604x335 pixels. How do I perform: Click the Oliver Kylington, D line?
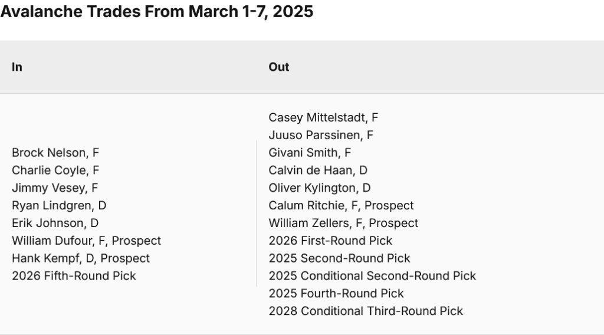pos(320,188)
